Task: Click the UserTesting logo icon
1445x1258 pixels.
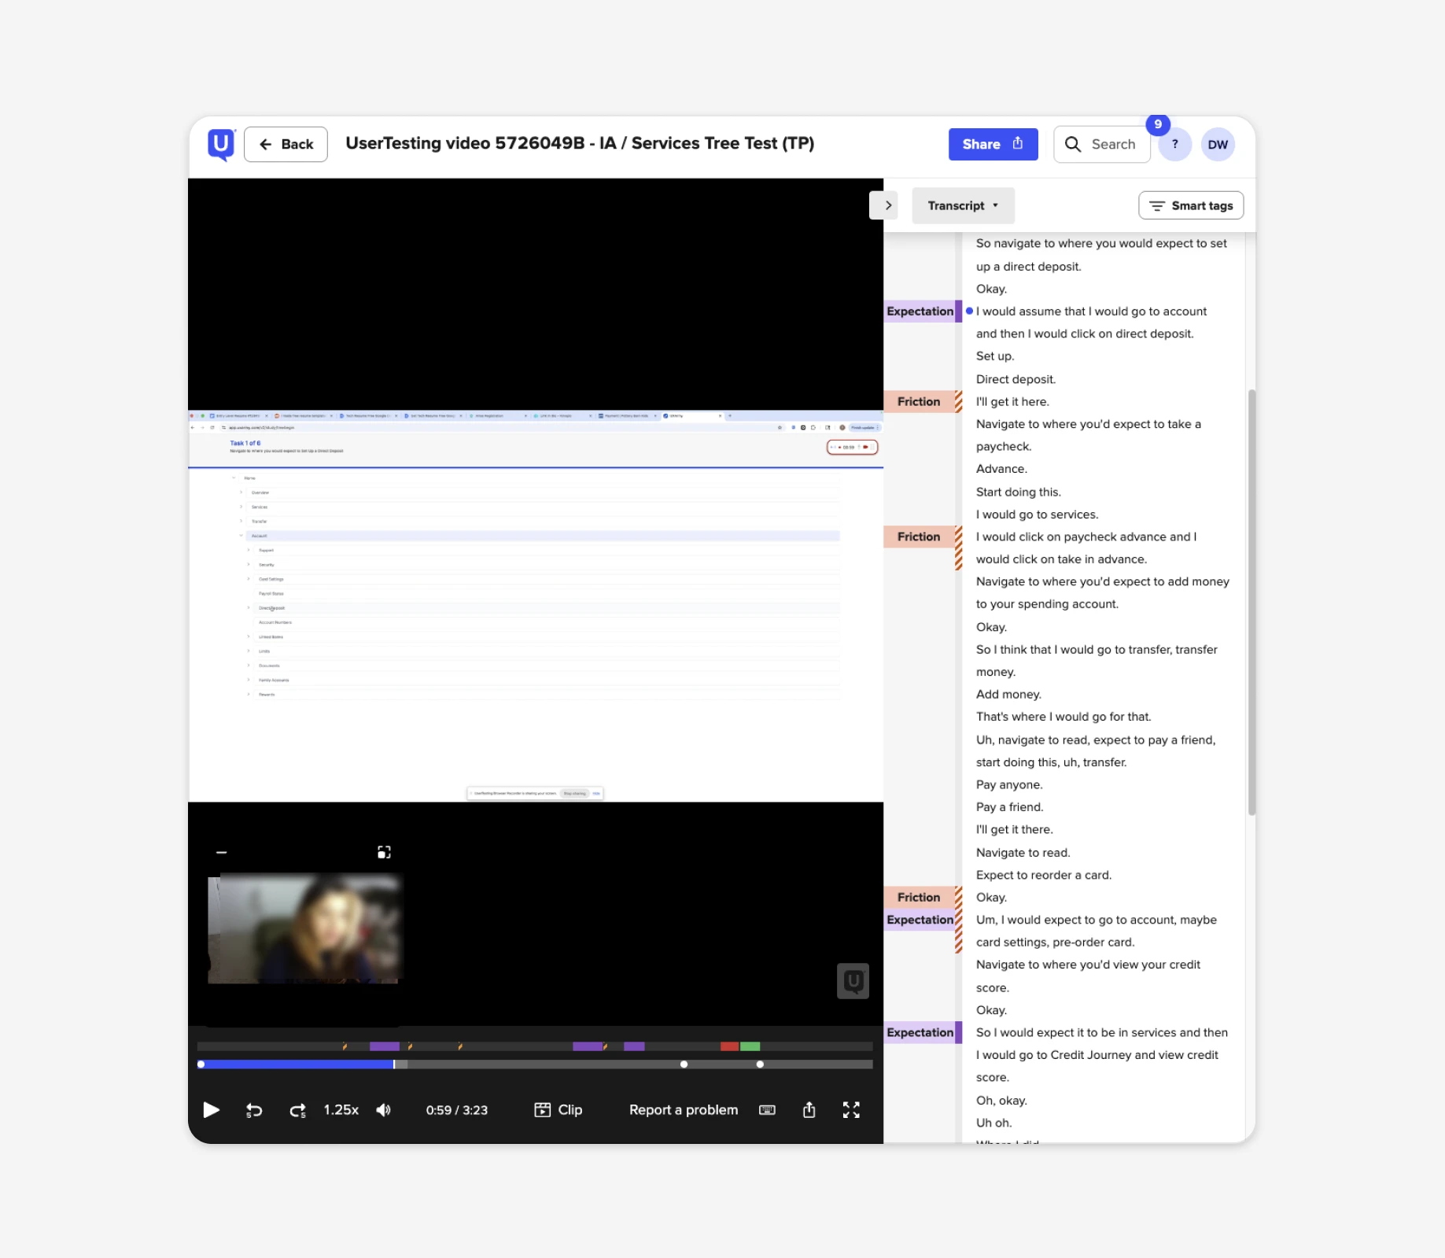Action: 221,144
